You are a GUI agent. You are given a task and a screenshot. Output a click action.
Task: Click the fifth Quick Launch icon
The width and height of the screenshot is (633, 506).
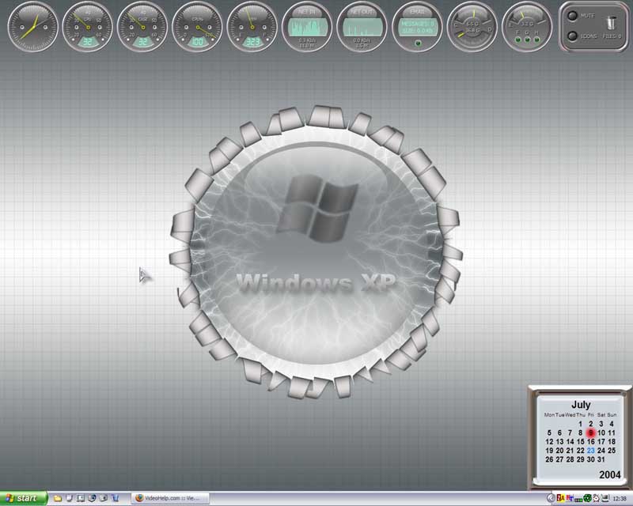104,498
